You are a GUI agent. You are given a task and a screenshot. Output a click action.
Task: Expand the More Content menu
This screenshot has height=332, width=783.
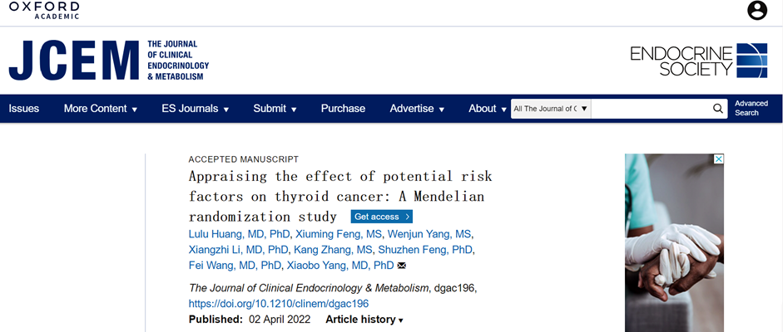(x=100, y=108)
